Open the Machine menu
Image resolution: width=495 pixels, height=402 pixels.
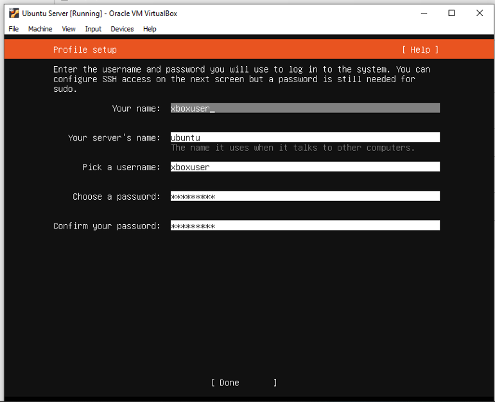click(x=40, y=29)
